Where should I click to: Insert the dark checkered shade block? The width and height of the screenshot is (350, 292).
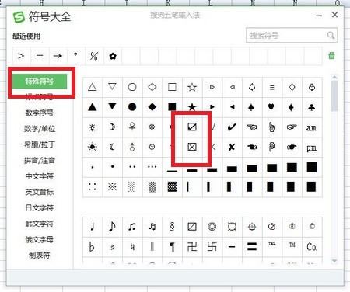tap(172, 186)
